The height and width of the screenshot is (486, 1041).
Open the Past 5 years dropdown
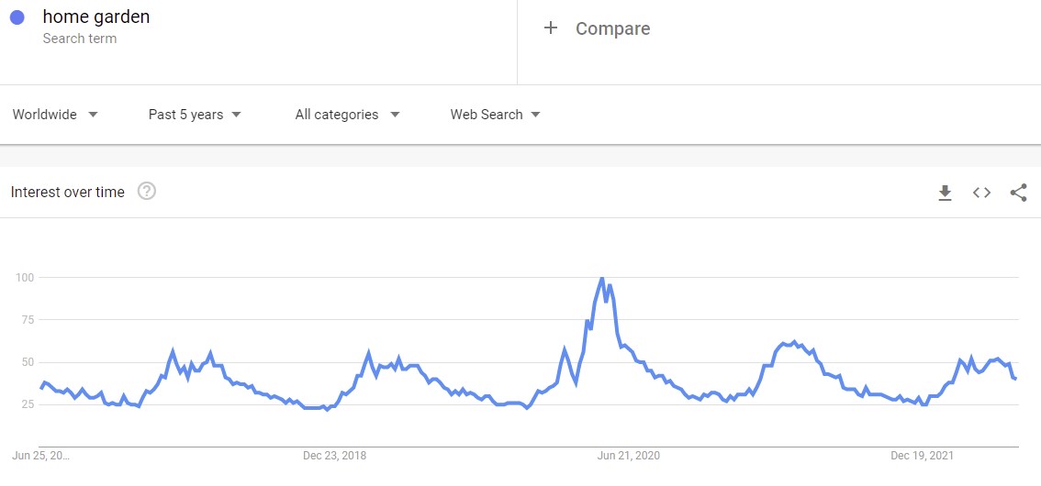pos(195,115)
